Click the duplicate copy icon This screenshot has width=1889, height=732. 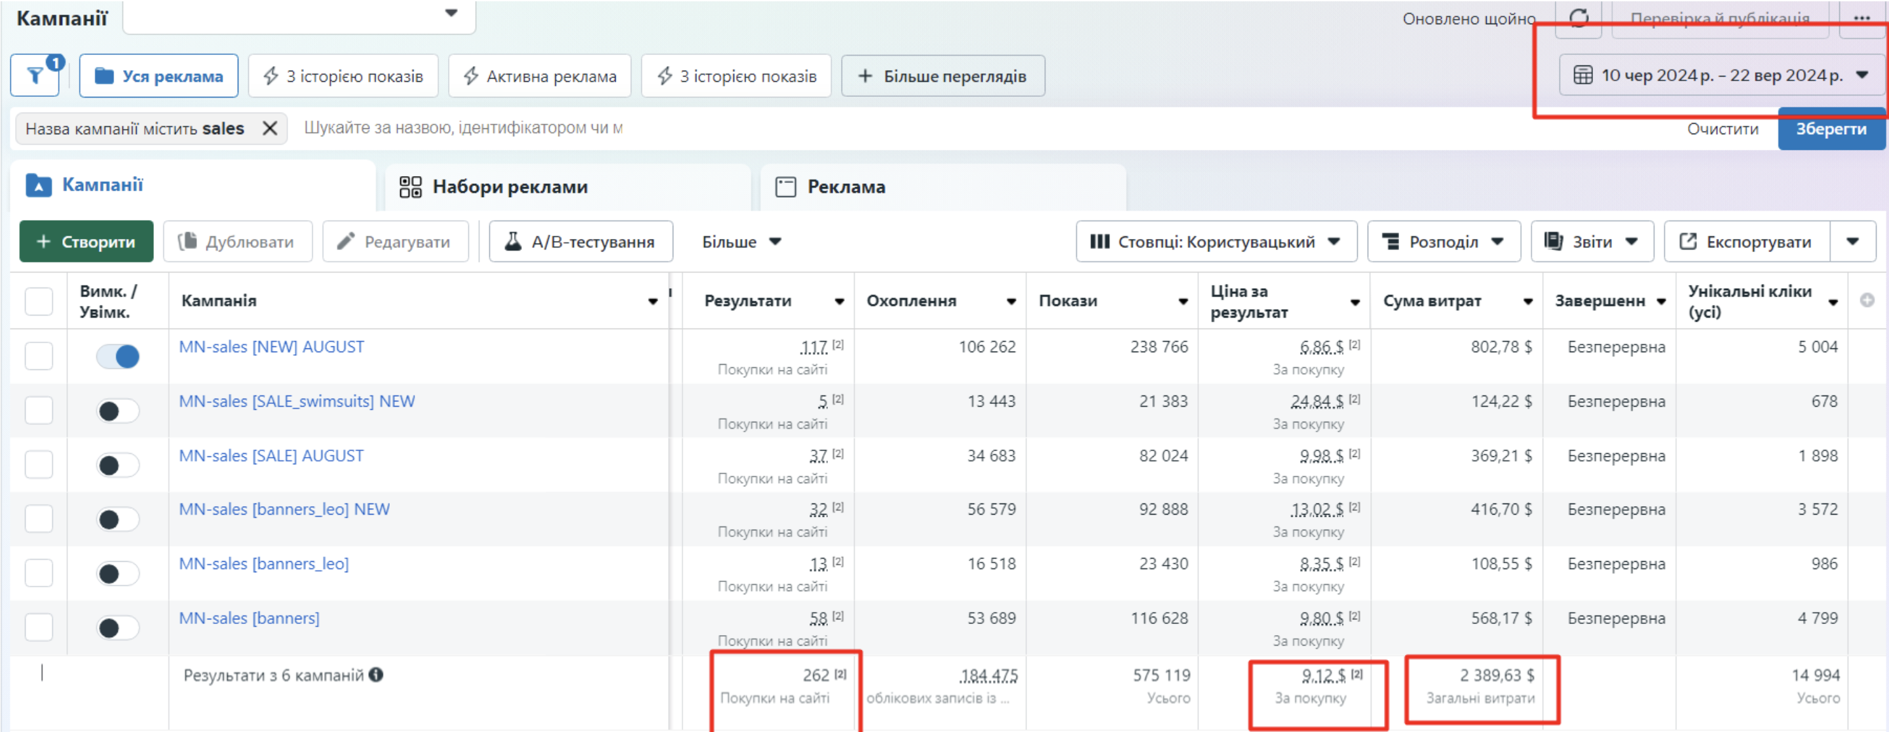click(x=188, y=241)
